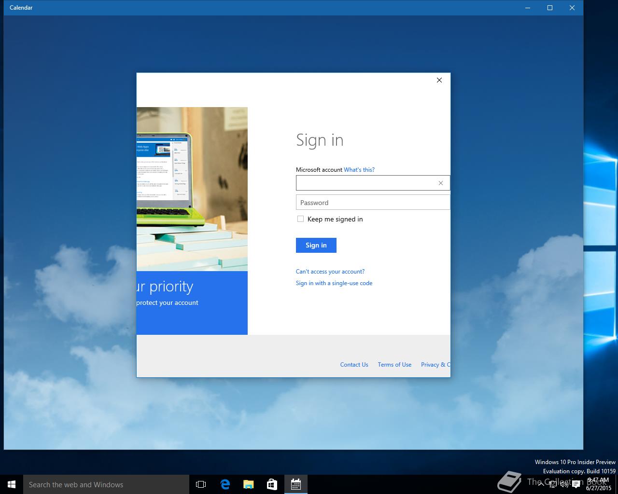This screenshot has width=618, height=494.
Task: Select the Calendar app taskbar icon
Action: [x=296, y=484]
